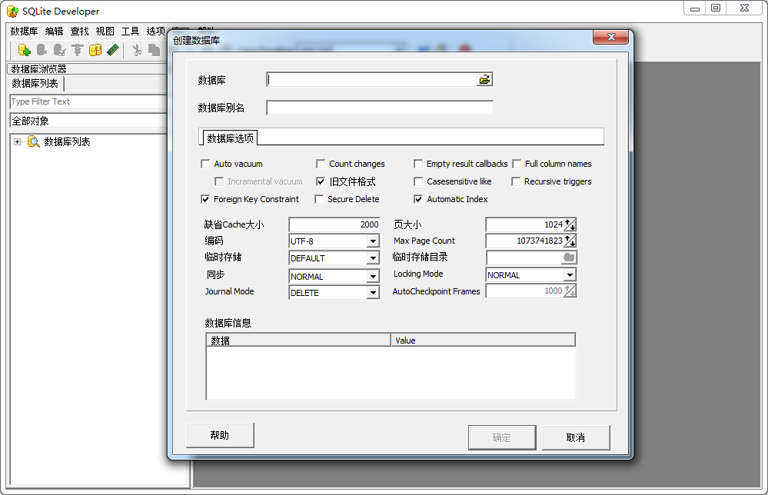Enable Recursive triggers
768x495 pixels.
(x=516, y=181)
